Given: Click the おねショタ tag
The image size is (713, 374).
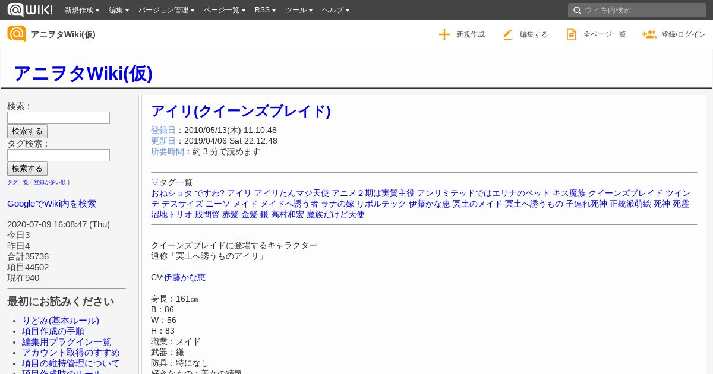Looking at the screenshot, I should coord(172,193).
